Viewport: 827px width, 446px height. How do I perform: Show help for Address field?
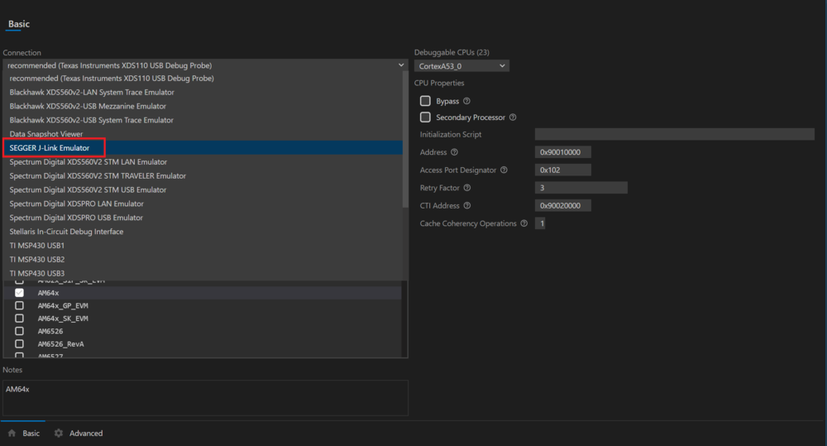(454, 152)
